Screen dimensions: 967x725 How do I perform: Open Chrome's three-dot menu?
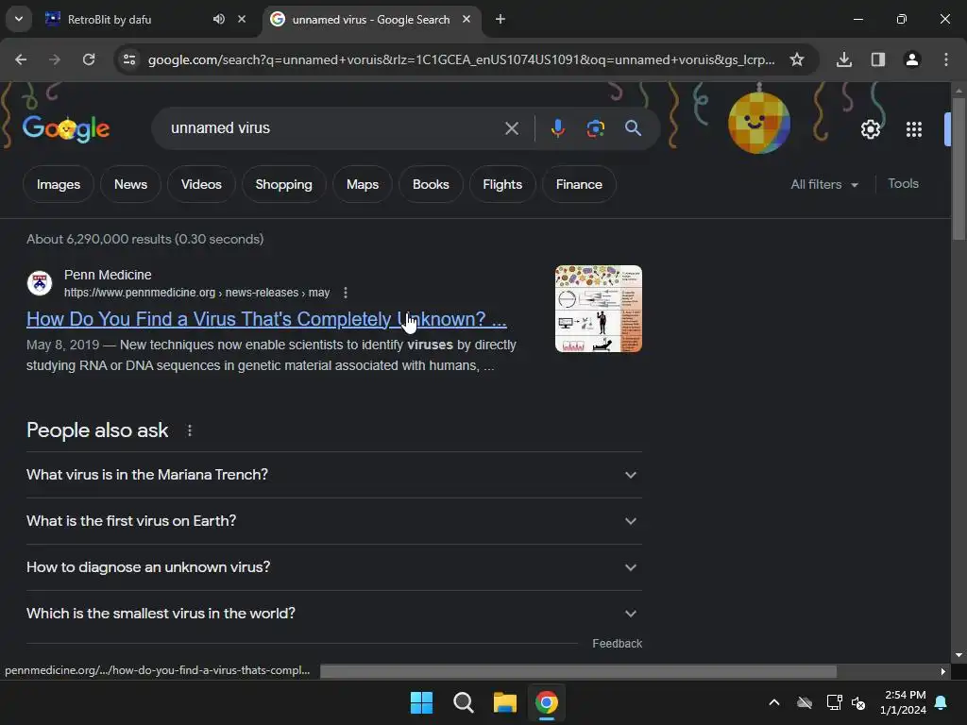click(x=946, y=59)
